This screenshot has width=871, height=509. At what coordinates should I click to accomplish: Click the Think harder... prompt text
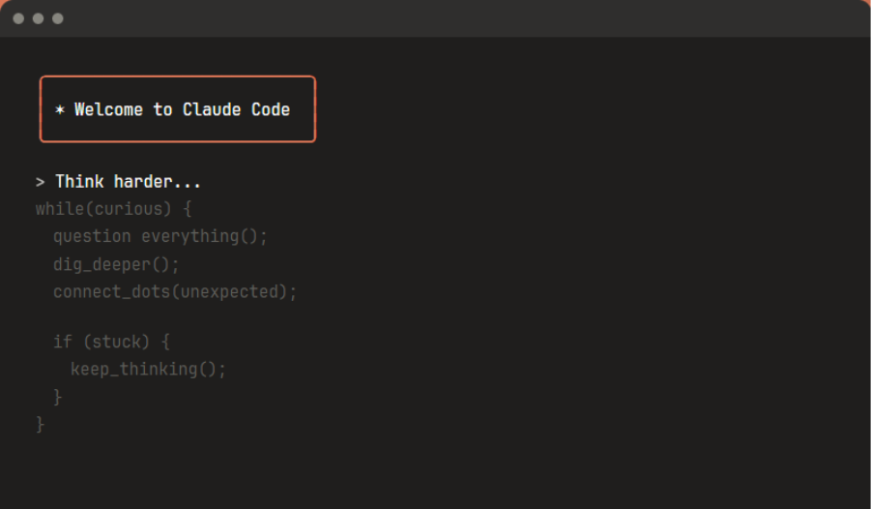pos(128,182)
